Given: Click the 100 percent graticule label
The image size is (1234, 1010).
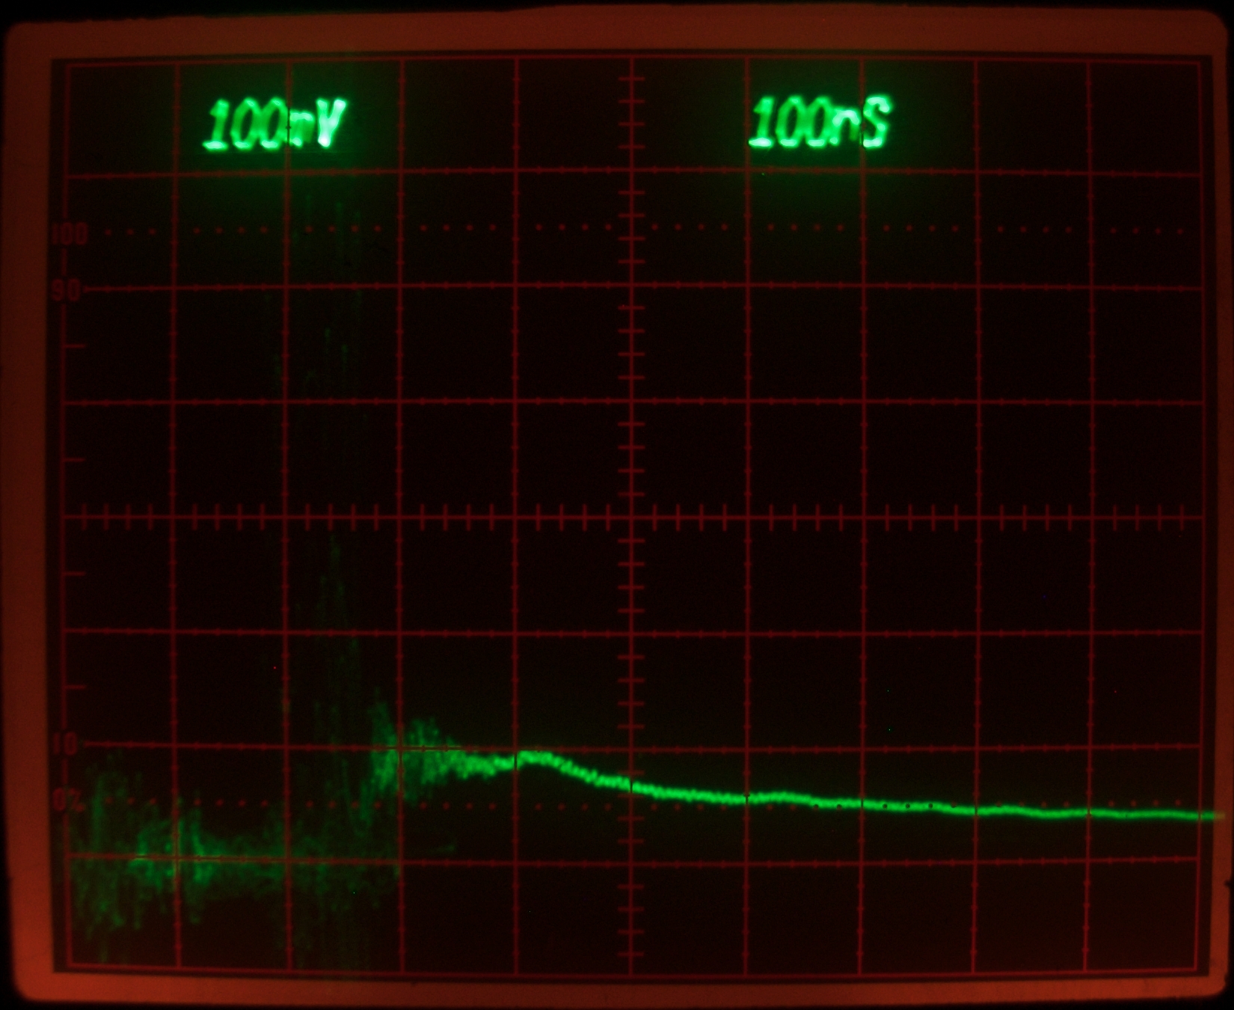Looking at the screenshot, I should click(70, 235).
